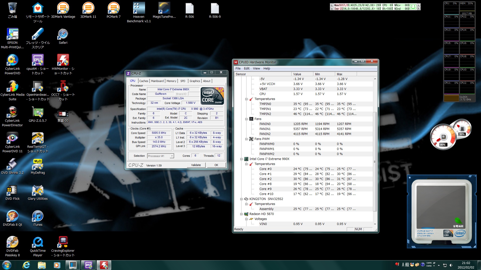Image resolution: width=481 pixels, height=270 pixels.
Task: Open the View menu in Hardware Monitor
Action: [x=256, y=68]
